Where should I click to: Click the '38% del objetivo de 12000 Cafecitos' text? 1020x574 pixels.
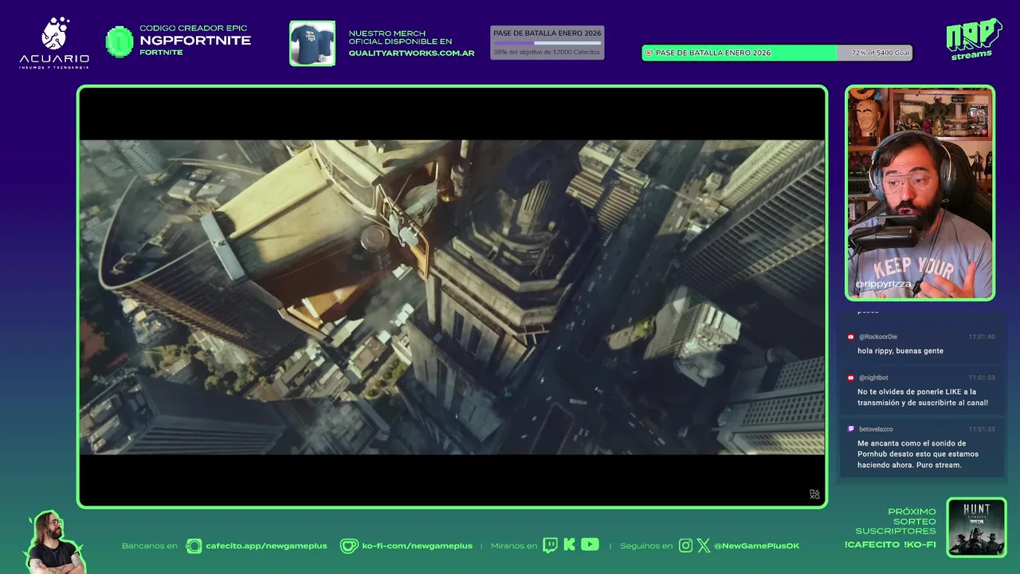547,52
